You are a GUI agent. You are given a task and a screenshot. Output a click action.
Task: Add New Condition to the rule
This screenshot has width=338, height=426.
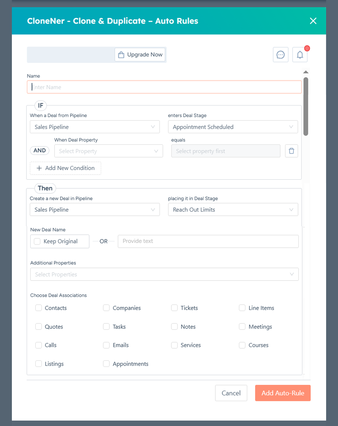pyautogui.click(x=66, y=168)
